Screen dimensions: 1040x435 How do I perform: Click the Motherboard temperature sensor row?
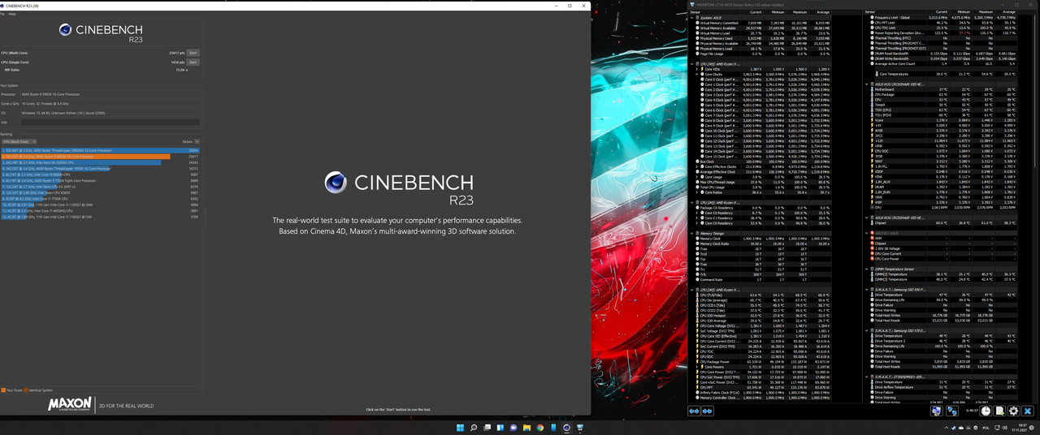click(x=943, y=89)
